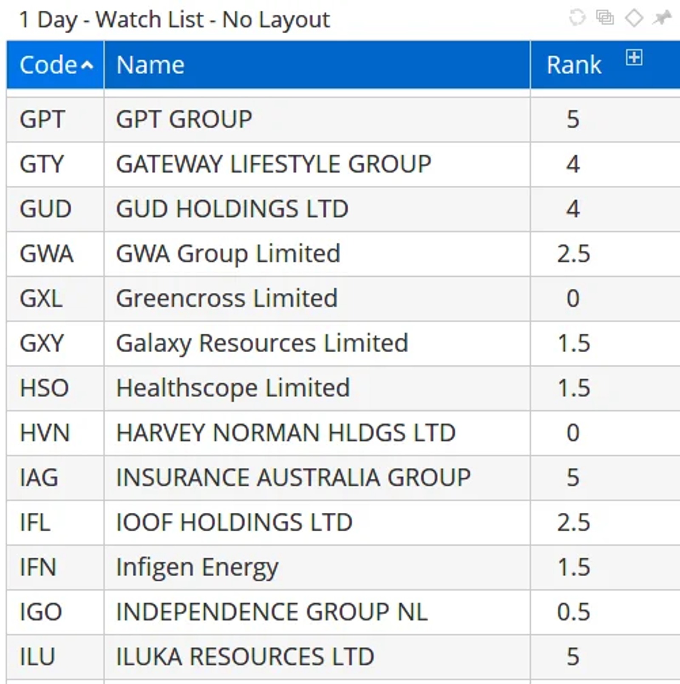This screenshot has width=680, height=684.
Task: Click the diamond icon in the panel header
Action: 634,18
